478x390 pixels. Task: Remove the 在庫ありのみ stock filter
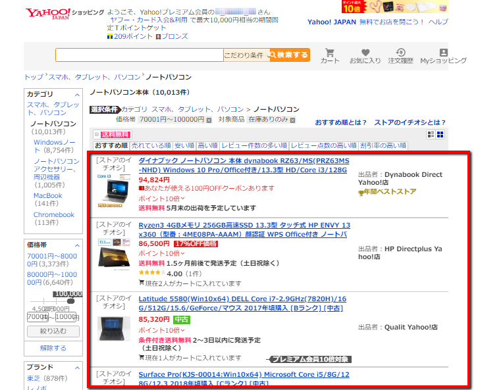click(x=293, y=120)
